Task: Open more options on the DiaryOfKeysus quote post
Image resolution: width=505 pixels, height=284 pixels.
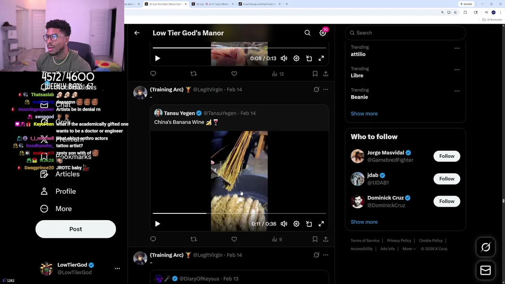Action: 325,255
